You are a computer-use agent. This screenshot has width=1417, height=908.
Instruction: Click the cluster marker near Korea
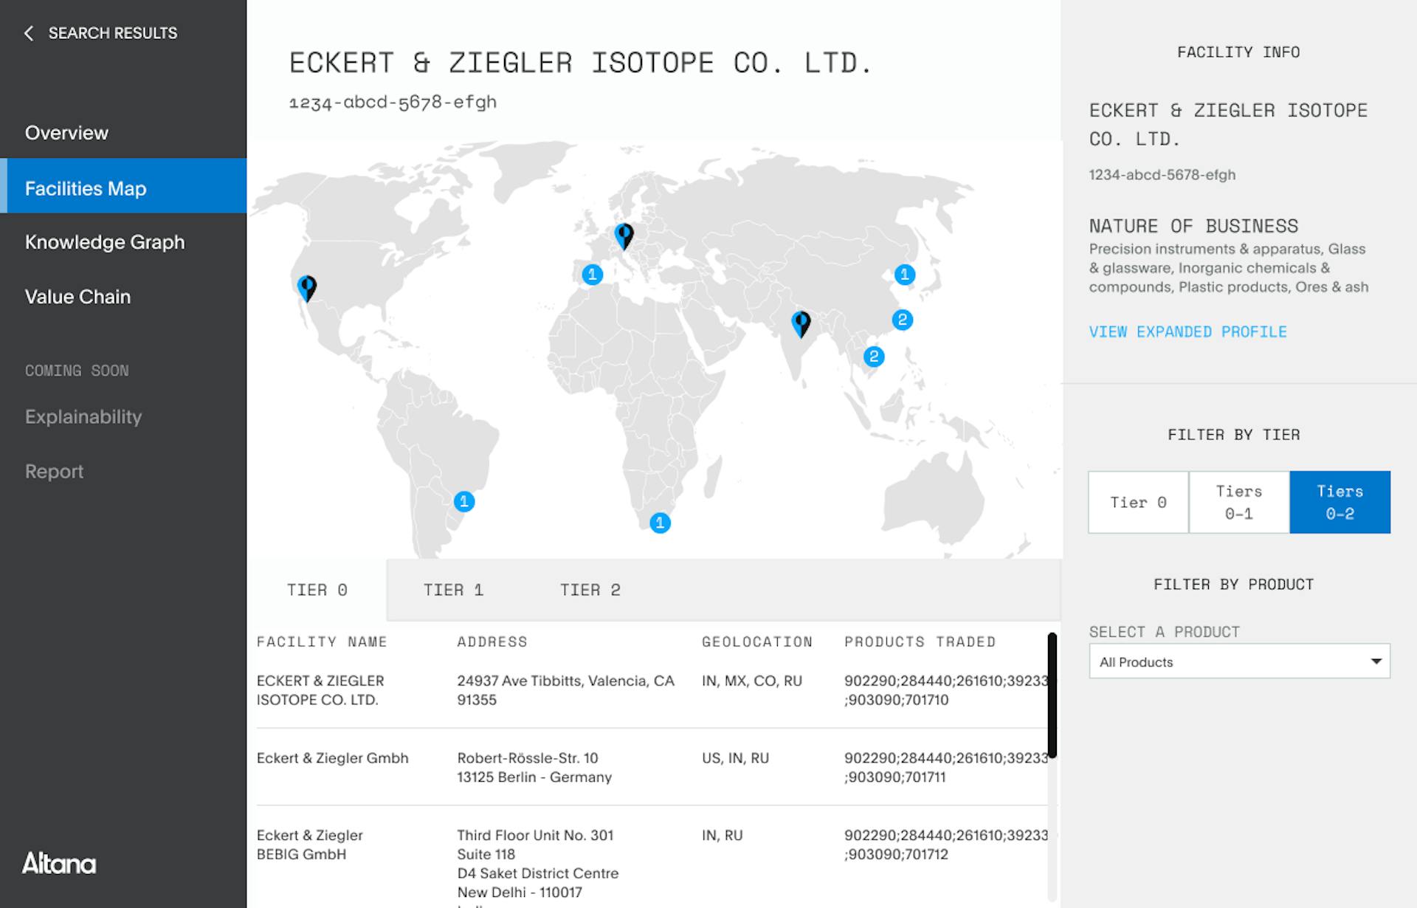point(905,275)
